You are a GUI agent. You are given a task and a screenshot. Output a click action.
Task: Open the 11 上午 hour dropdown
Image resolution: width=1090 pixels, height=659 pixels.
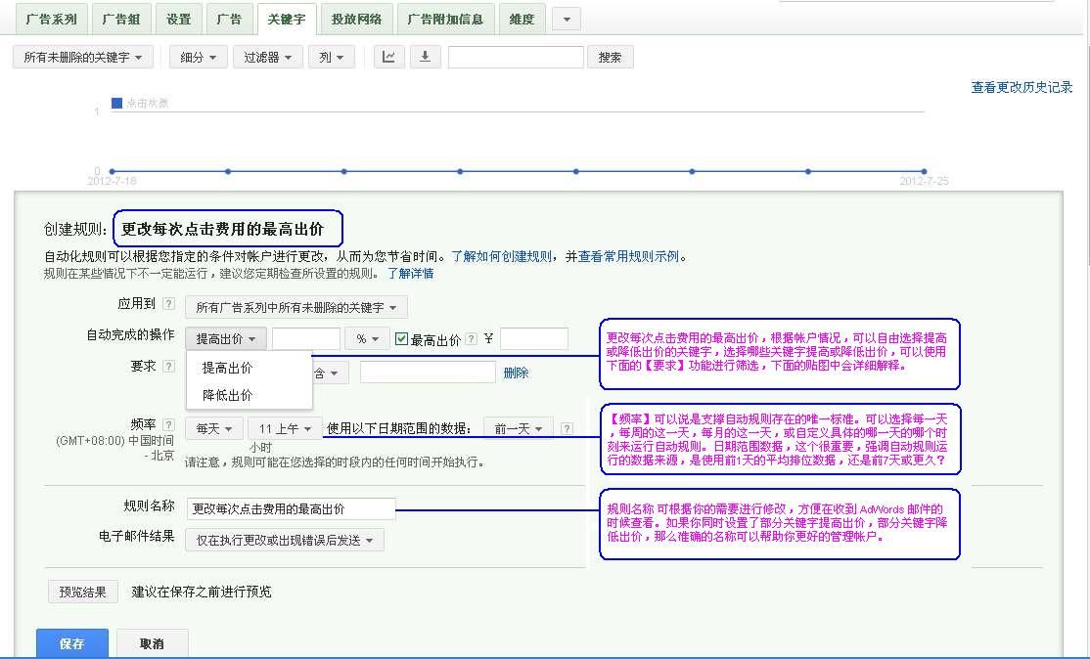click(285, 428)
